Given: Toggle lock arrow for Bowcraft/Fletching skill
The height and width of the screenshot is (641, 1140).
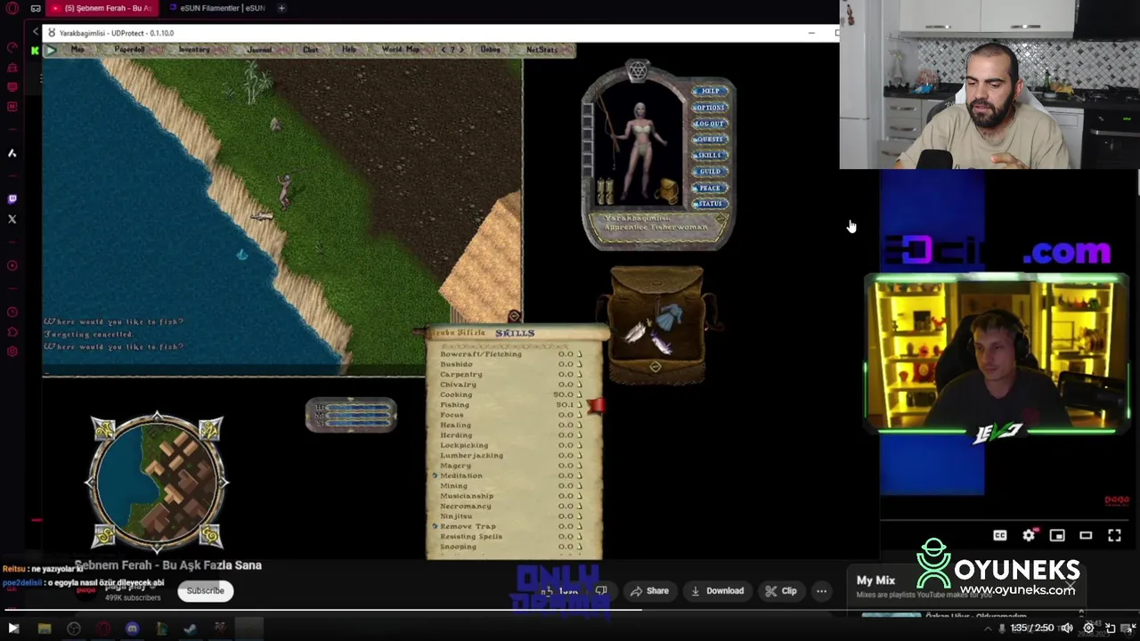Looking at the screenshot, I should point(580,354).
